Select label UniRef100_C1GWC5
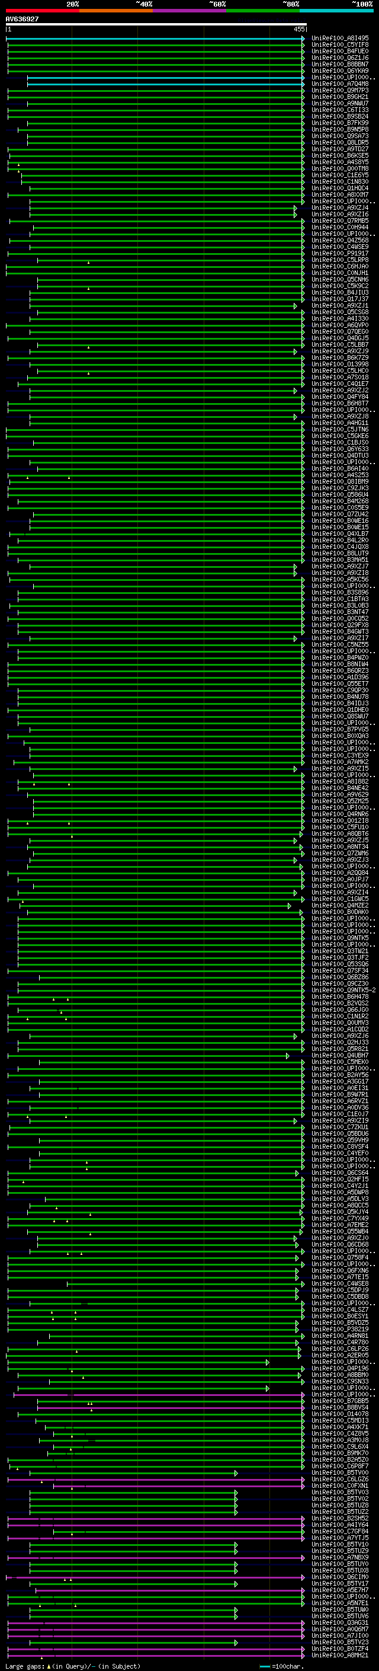The width and height of the screenshot is (379, 1671). [x=340, y=899]
